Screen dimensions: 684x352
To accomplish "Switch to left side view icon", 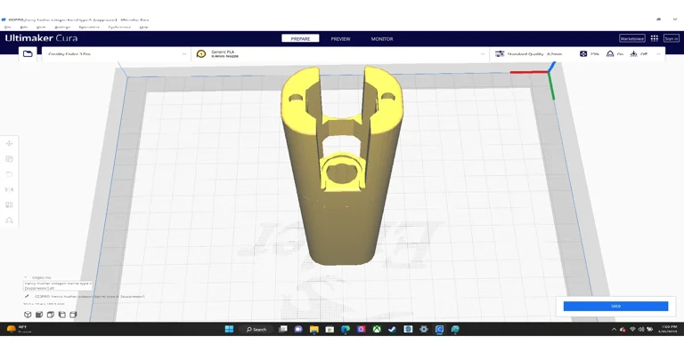I will [62, 314].
